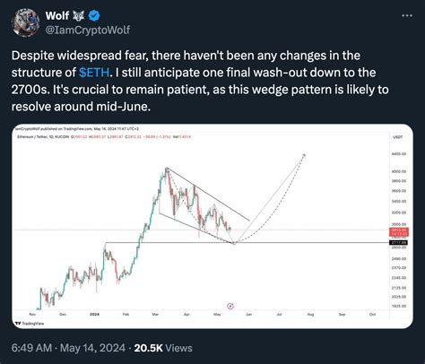Open the three-dot more options menu
The image size is (425, 364).
(407, 16)
